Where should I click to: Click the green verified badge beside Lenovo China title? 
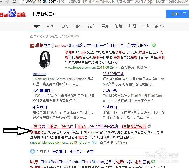pyautogui.click(x=154, y=45)
